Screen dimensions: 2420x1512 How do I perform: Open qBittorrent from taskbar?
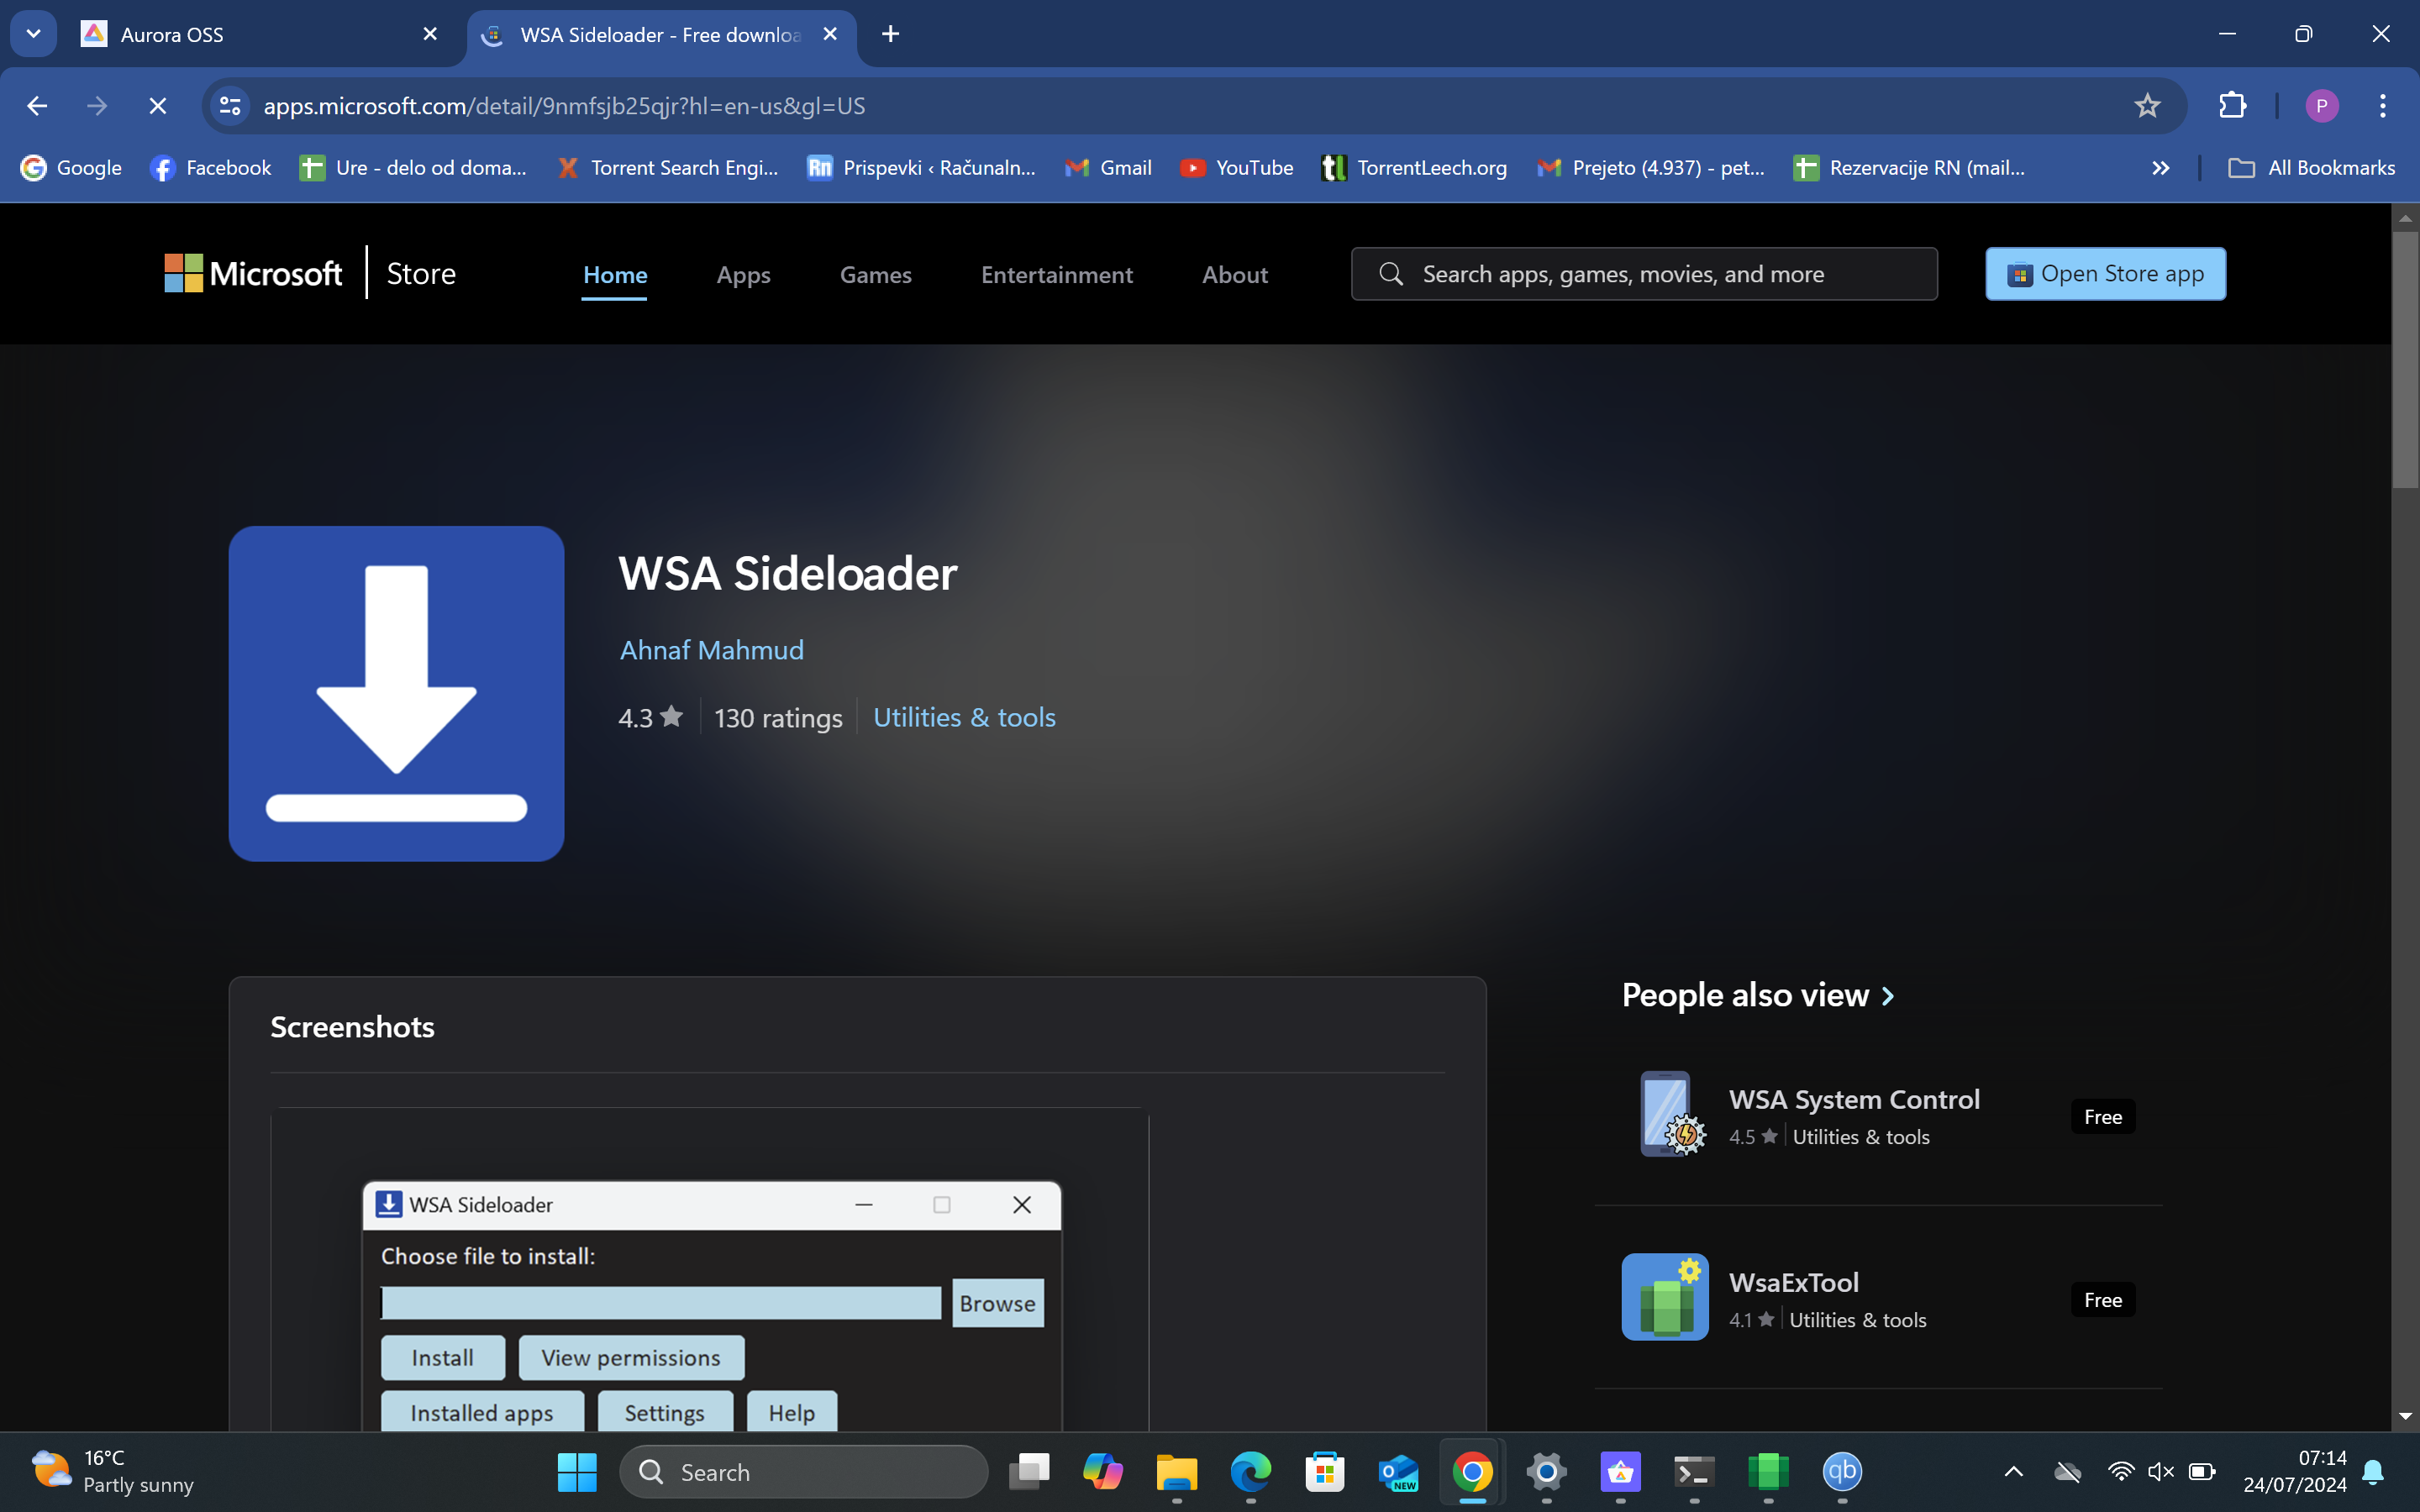click(x=1842, y=1472)
